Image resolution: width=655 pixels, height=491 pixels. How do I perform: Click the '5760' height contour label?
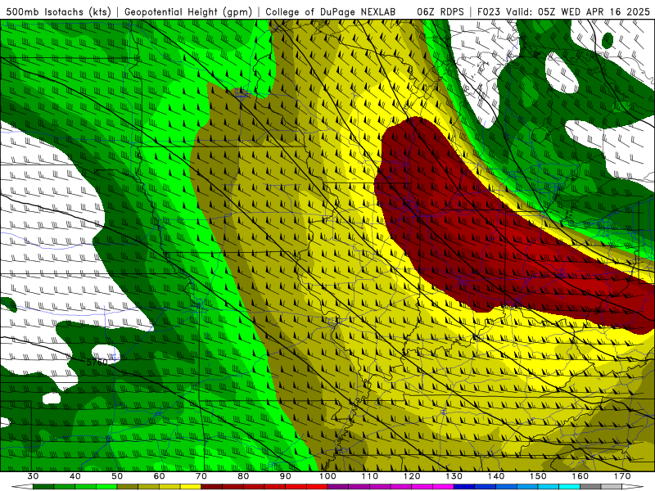tap(97, 362)
